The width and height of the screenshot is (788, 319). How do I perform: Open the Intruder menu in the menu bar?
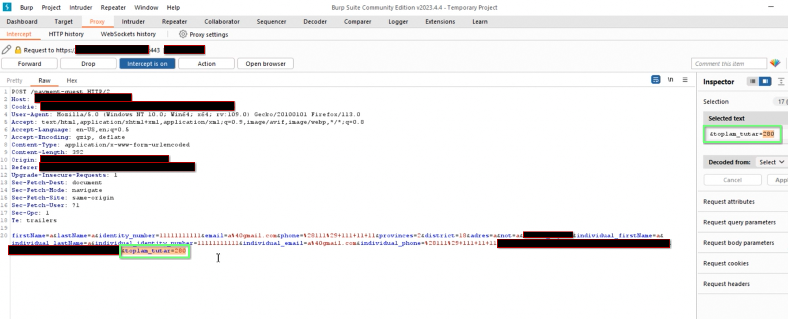81,7
